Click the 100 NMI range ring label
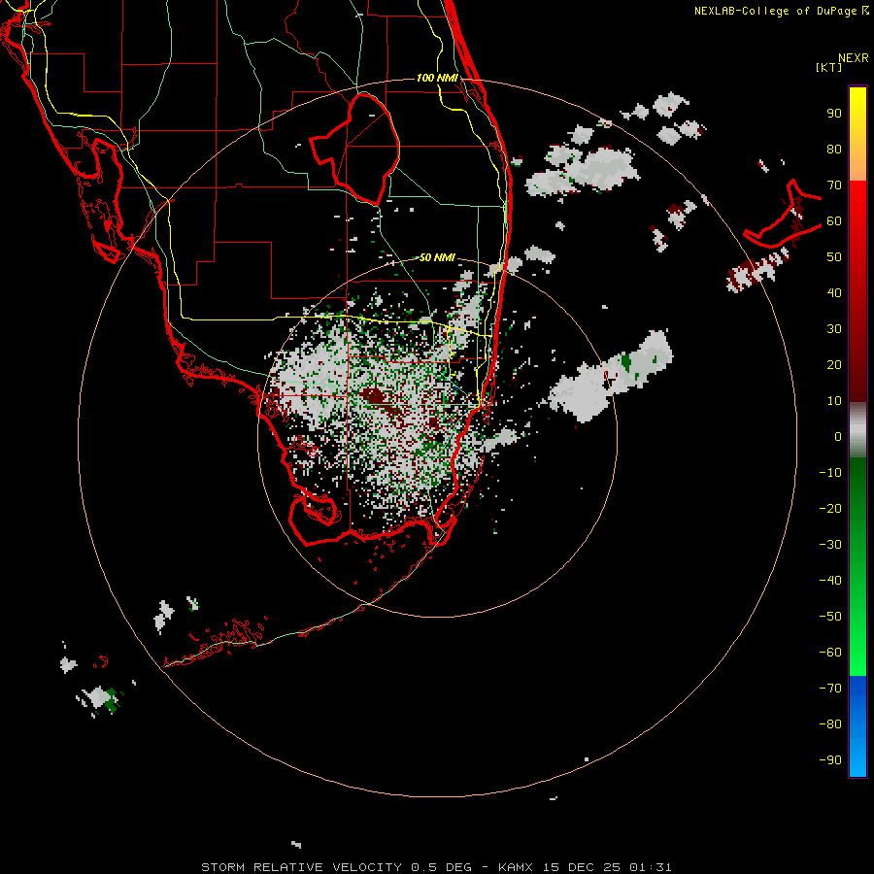This screenshot has width=874, height=874. [x=437, y=78]
